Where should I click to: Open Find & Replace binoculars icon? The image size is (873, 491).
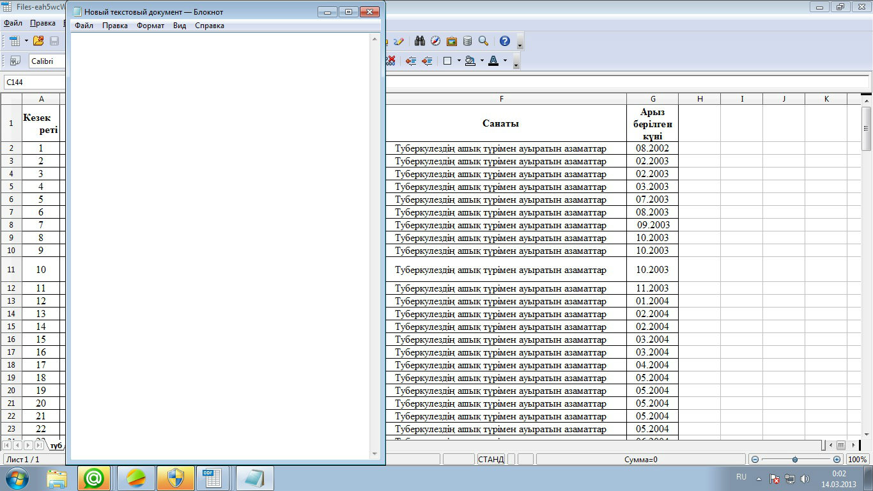(x=420, y=41)
